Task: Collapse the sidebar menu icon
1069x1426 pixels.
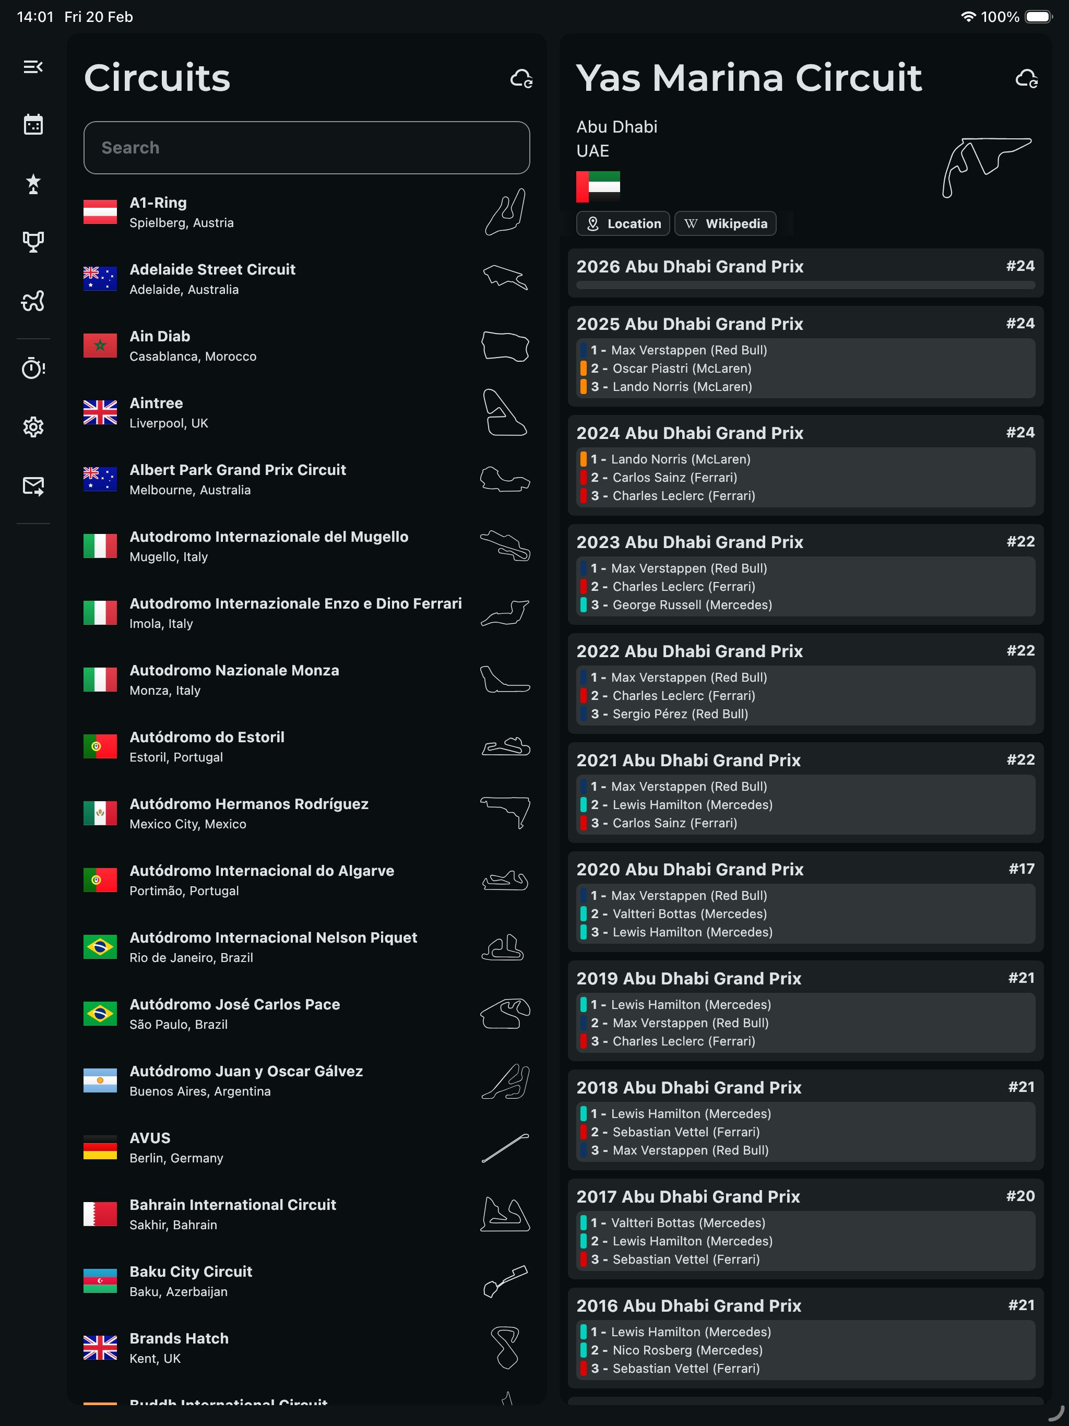Action: tap(33, 67)
